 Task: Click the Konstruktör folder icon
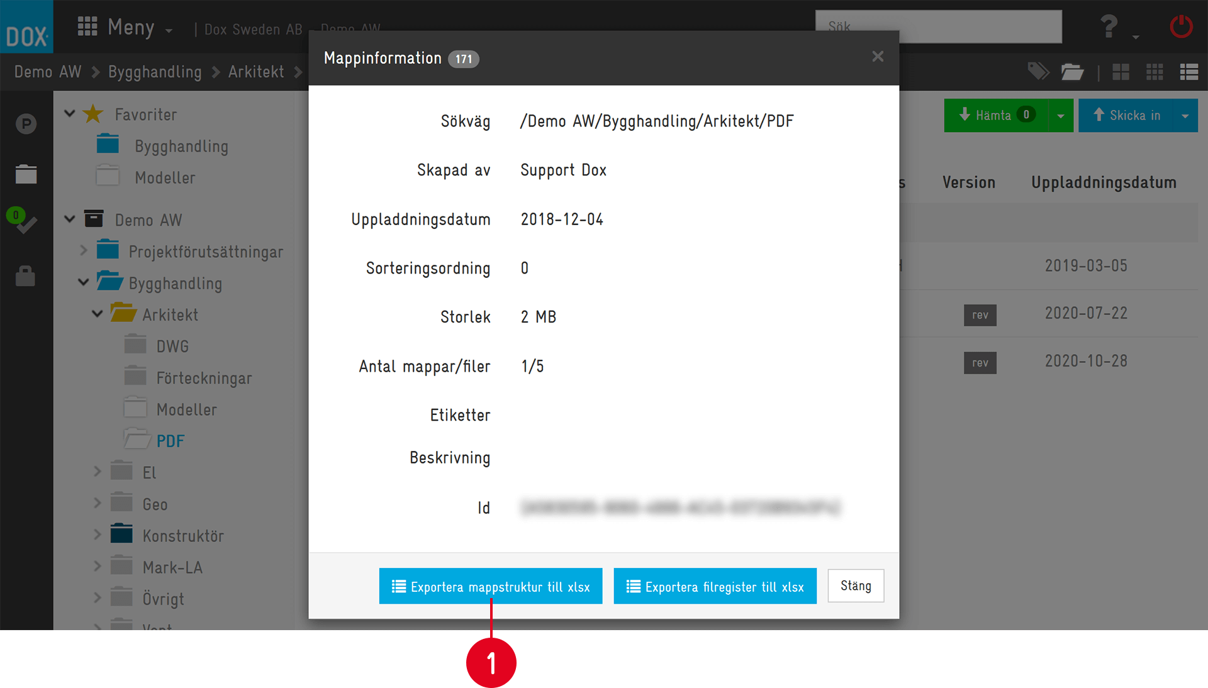[121, 533]
